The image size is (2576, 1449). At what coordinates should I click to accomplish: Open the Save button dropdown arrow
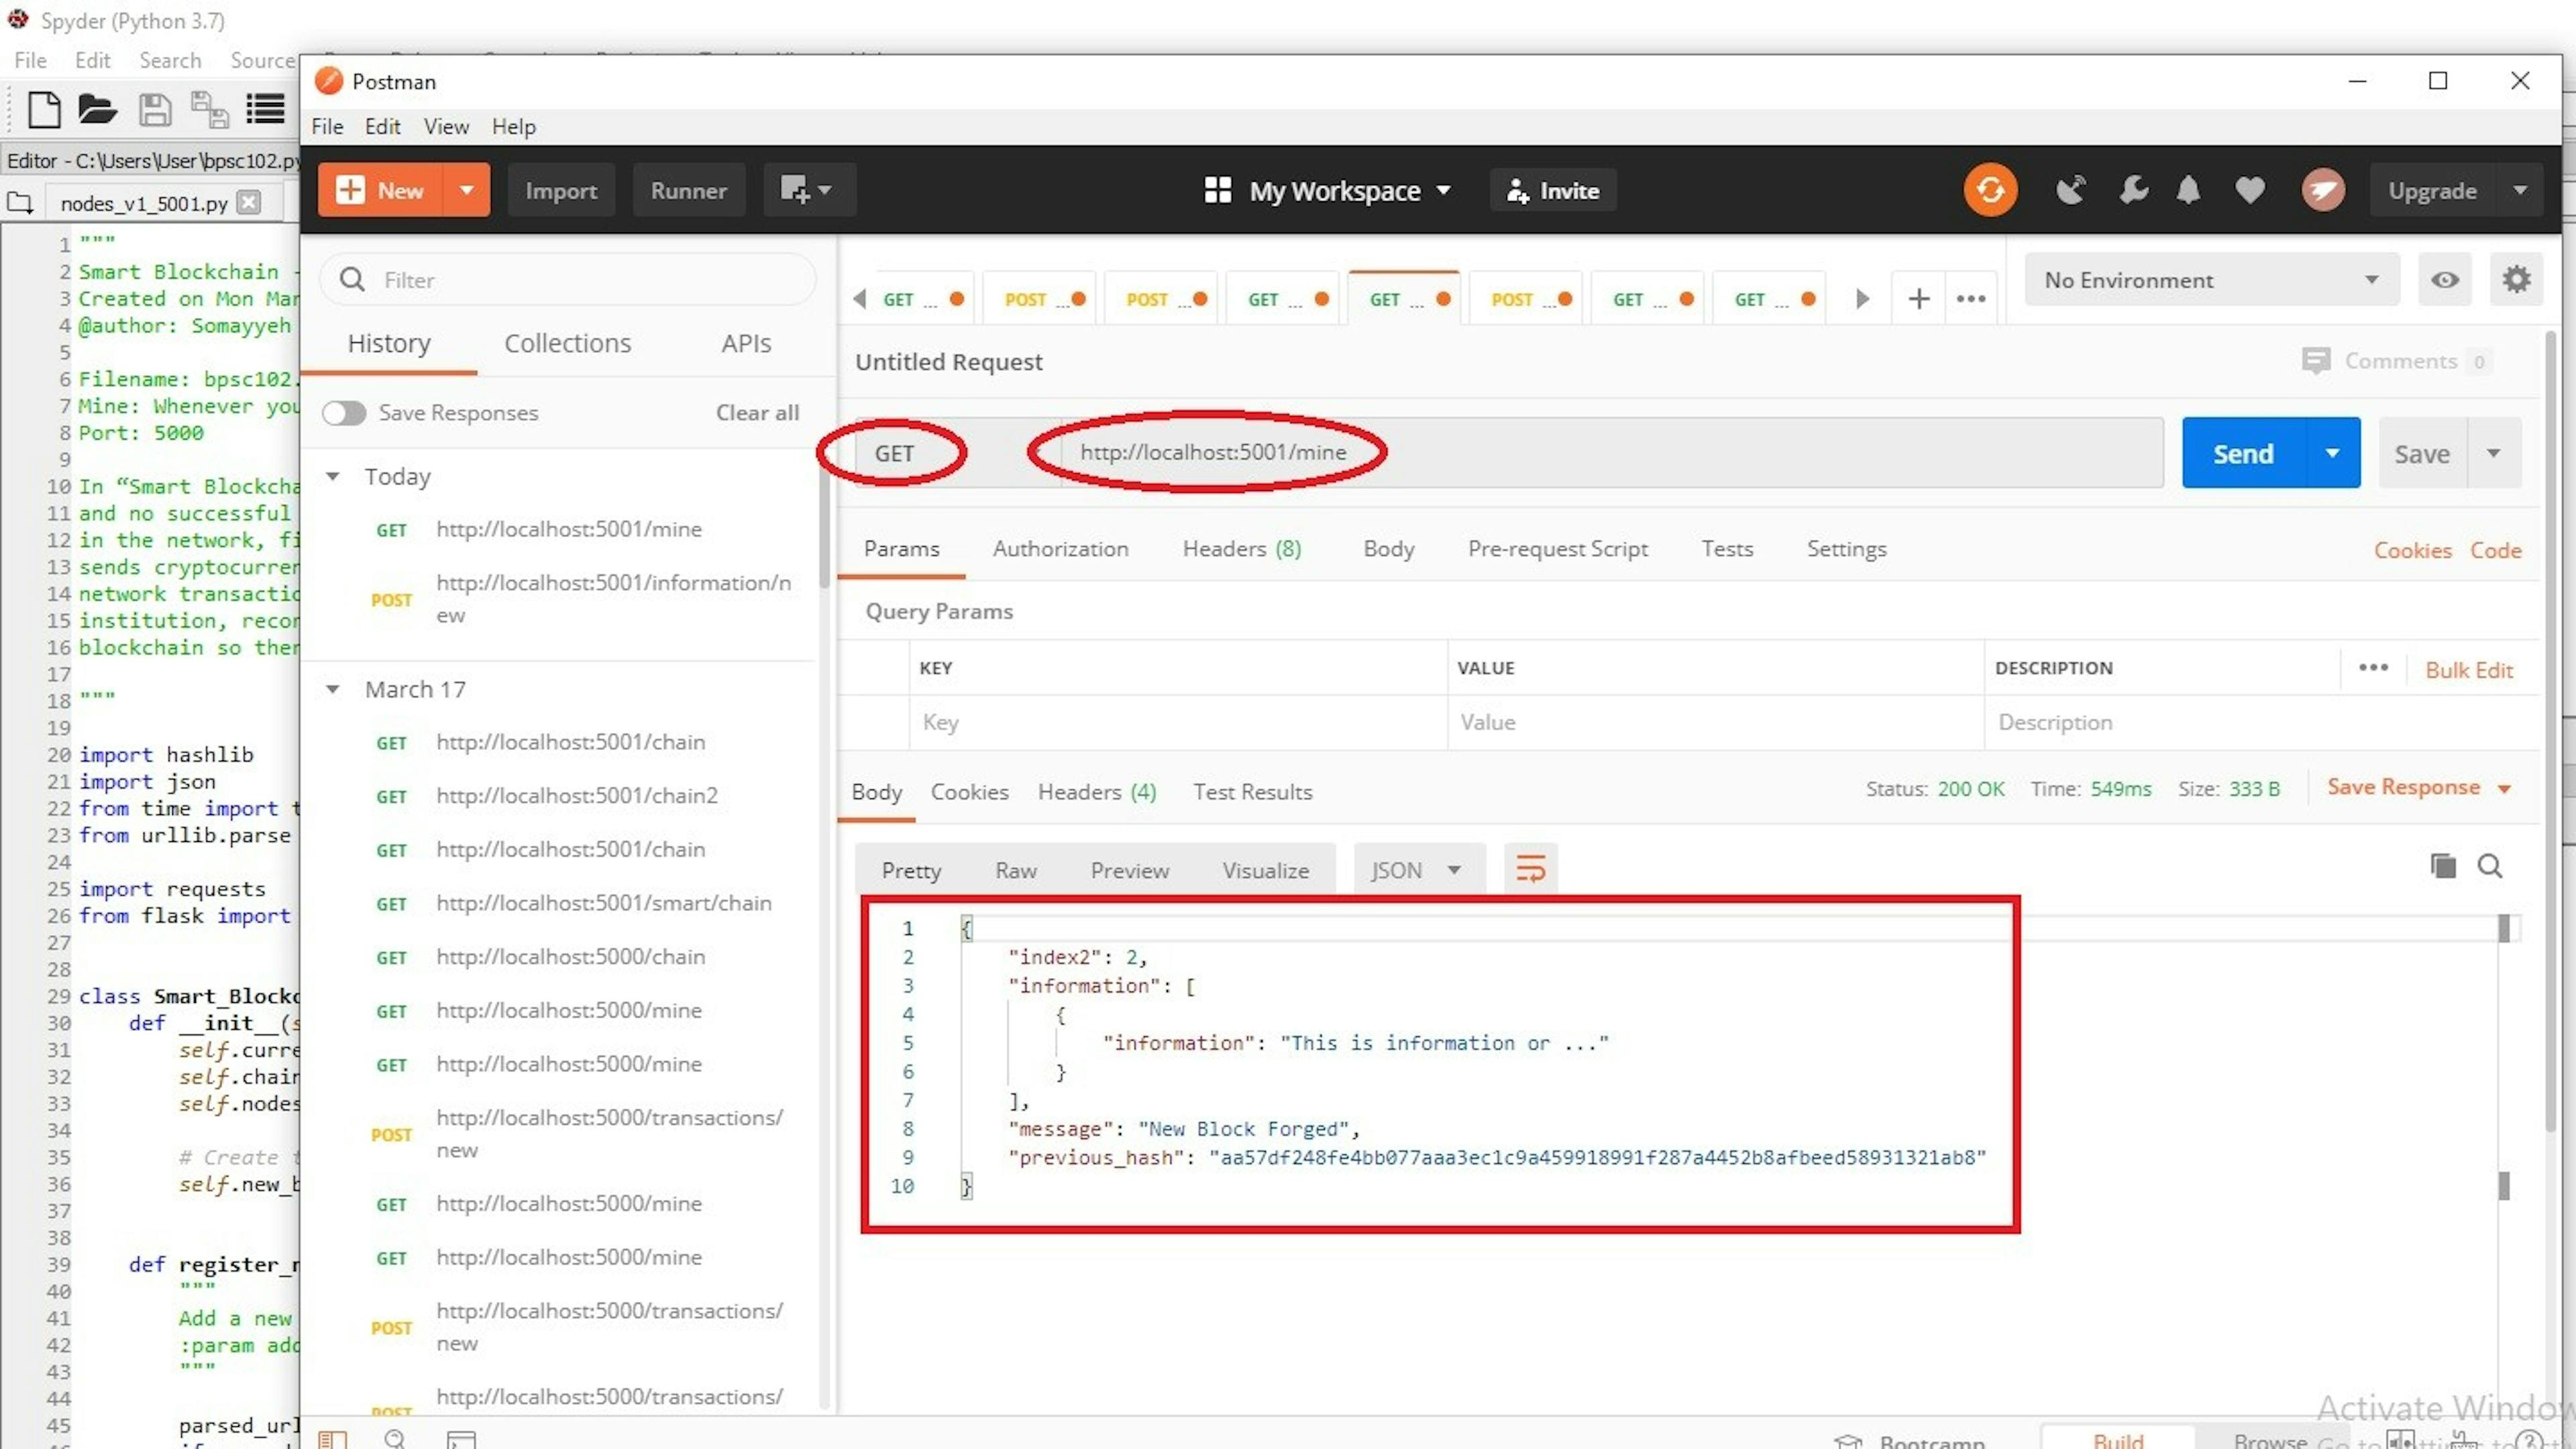click(x=2493, y=453)
